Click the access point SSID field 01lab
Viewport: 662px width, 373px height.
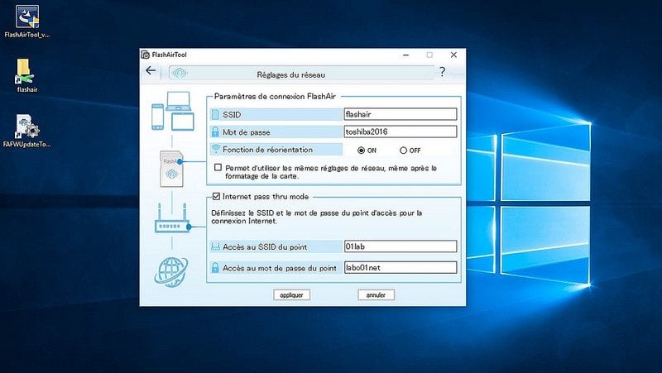click(x=401, y=246)
